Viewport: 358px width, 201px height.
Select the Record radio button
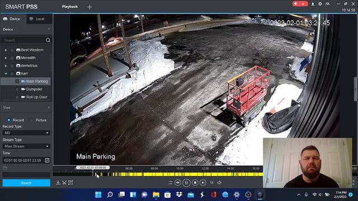(9, 120)
